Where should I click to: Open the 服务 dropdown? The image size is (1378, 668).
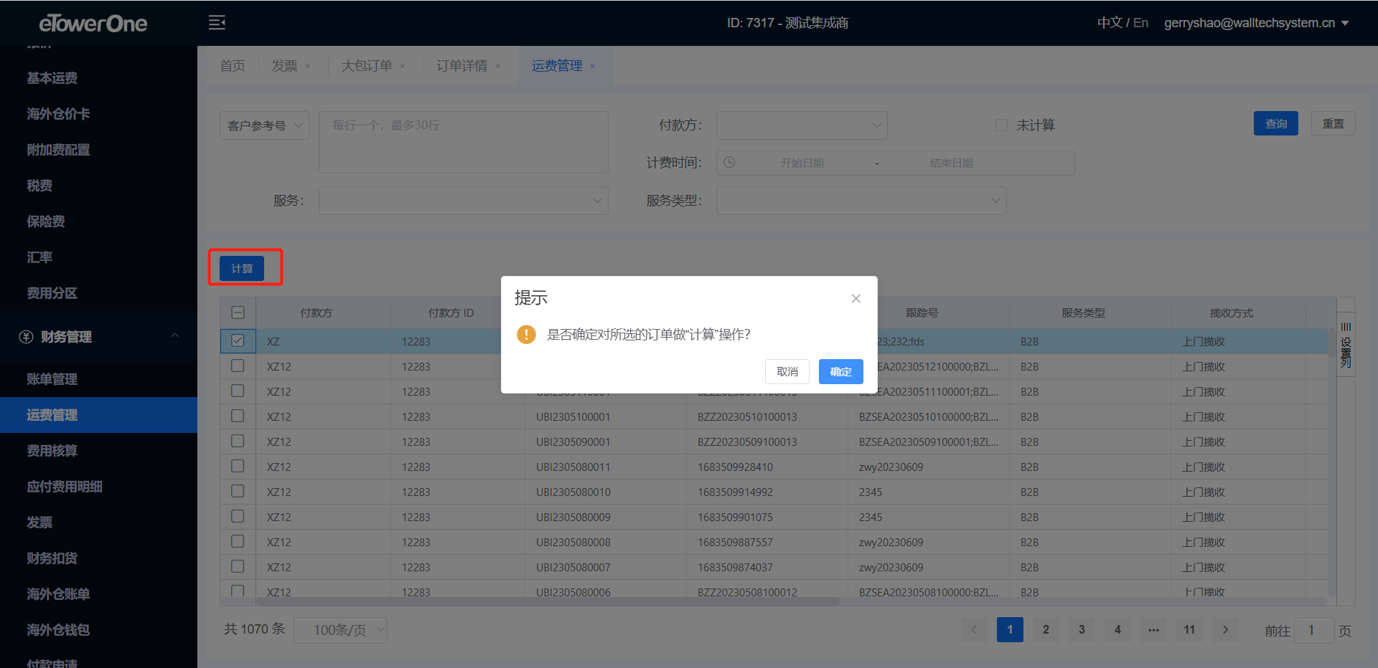[464, 201]
